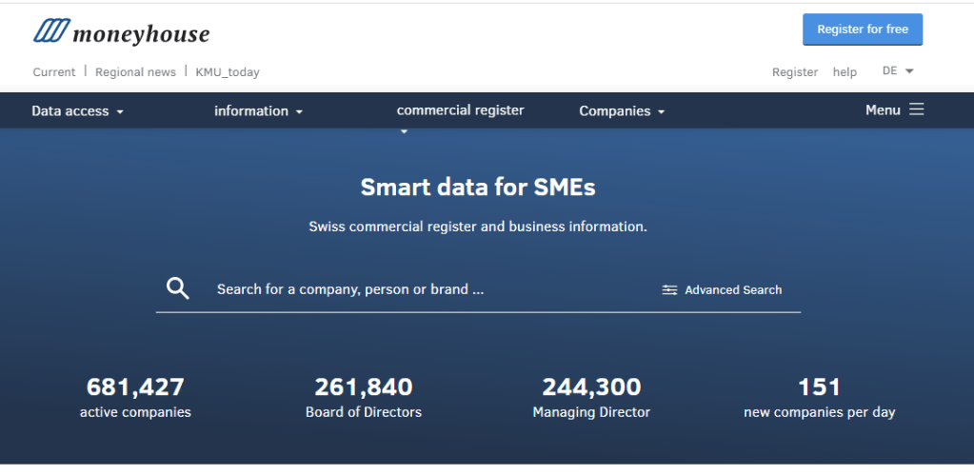Click the magnifying glass search icon

click(178, 288)
